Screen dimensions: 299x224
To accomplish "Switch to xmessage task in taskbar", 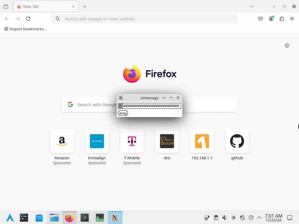I will [x=115, y=218].
